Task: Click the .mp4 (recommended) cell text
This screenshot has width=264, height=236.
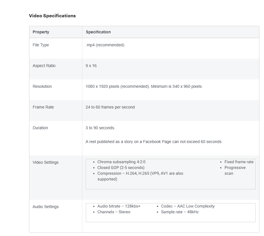Action: [x=105, y=45]
